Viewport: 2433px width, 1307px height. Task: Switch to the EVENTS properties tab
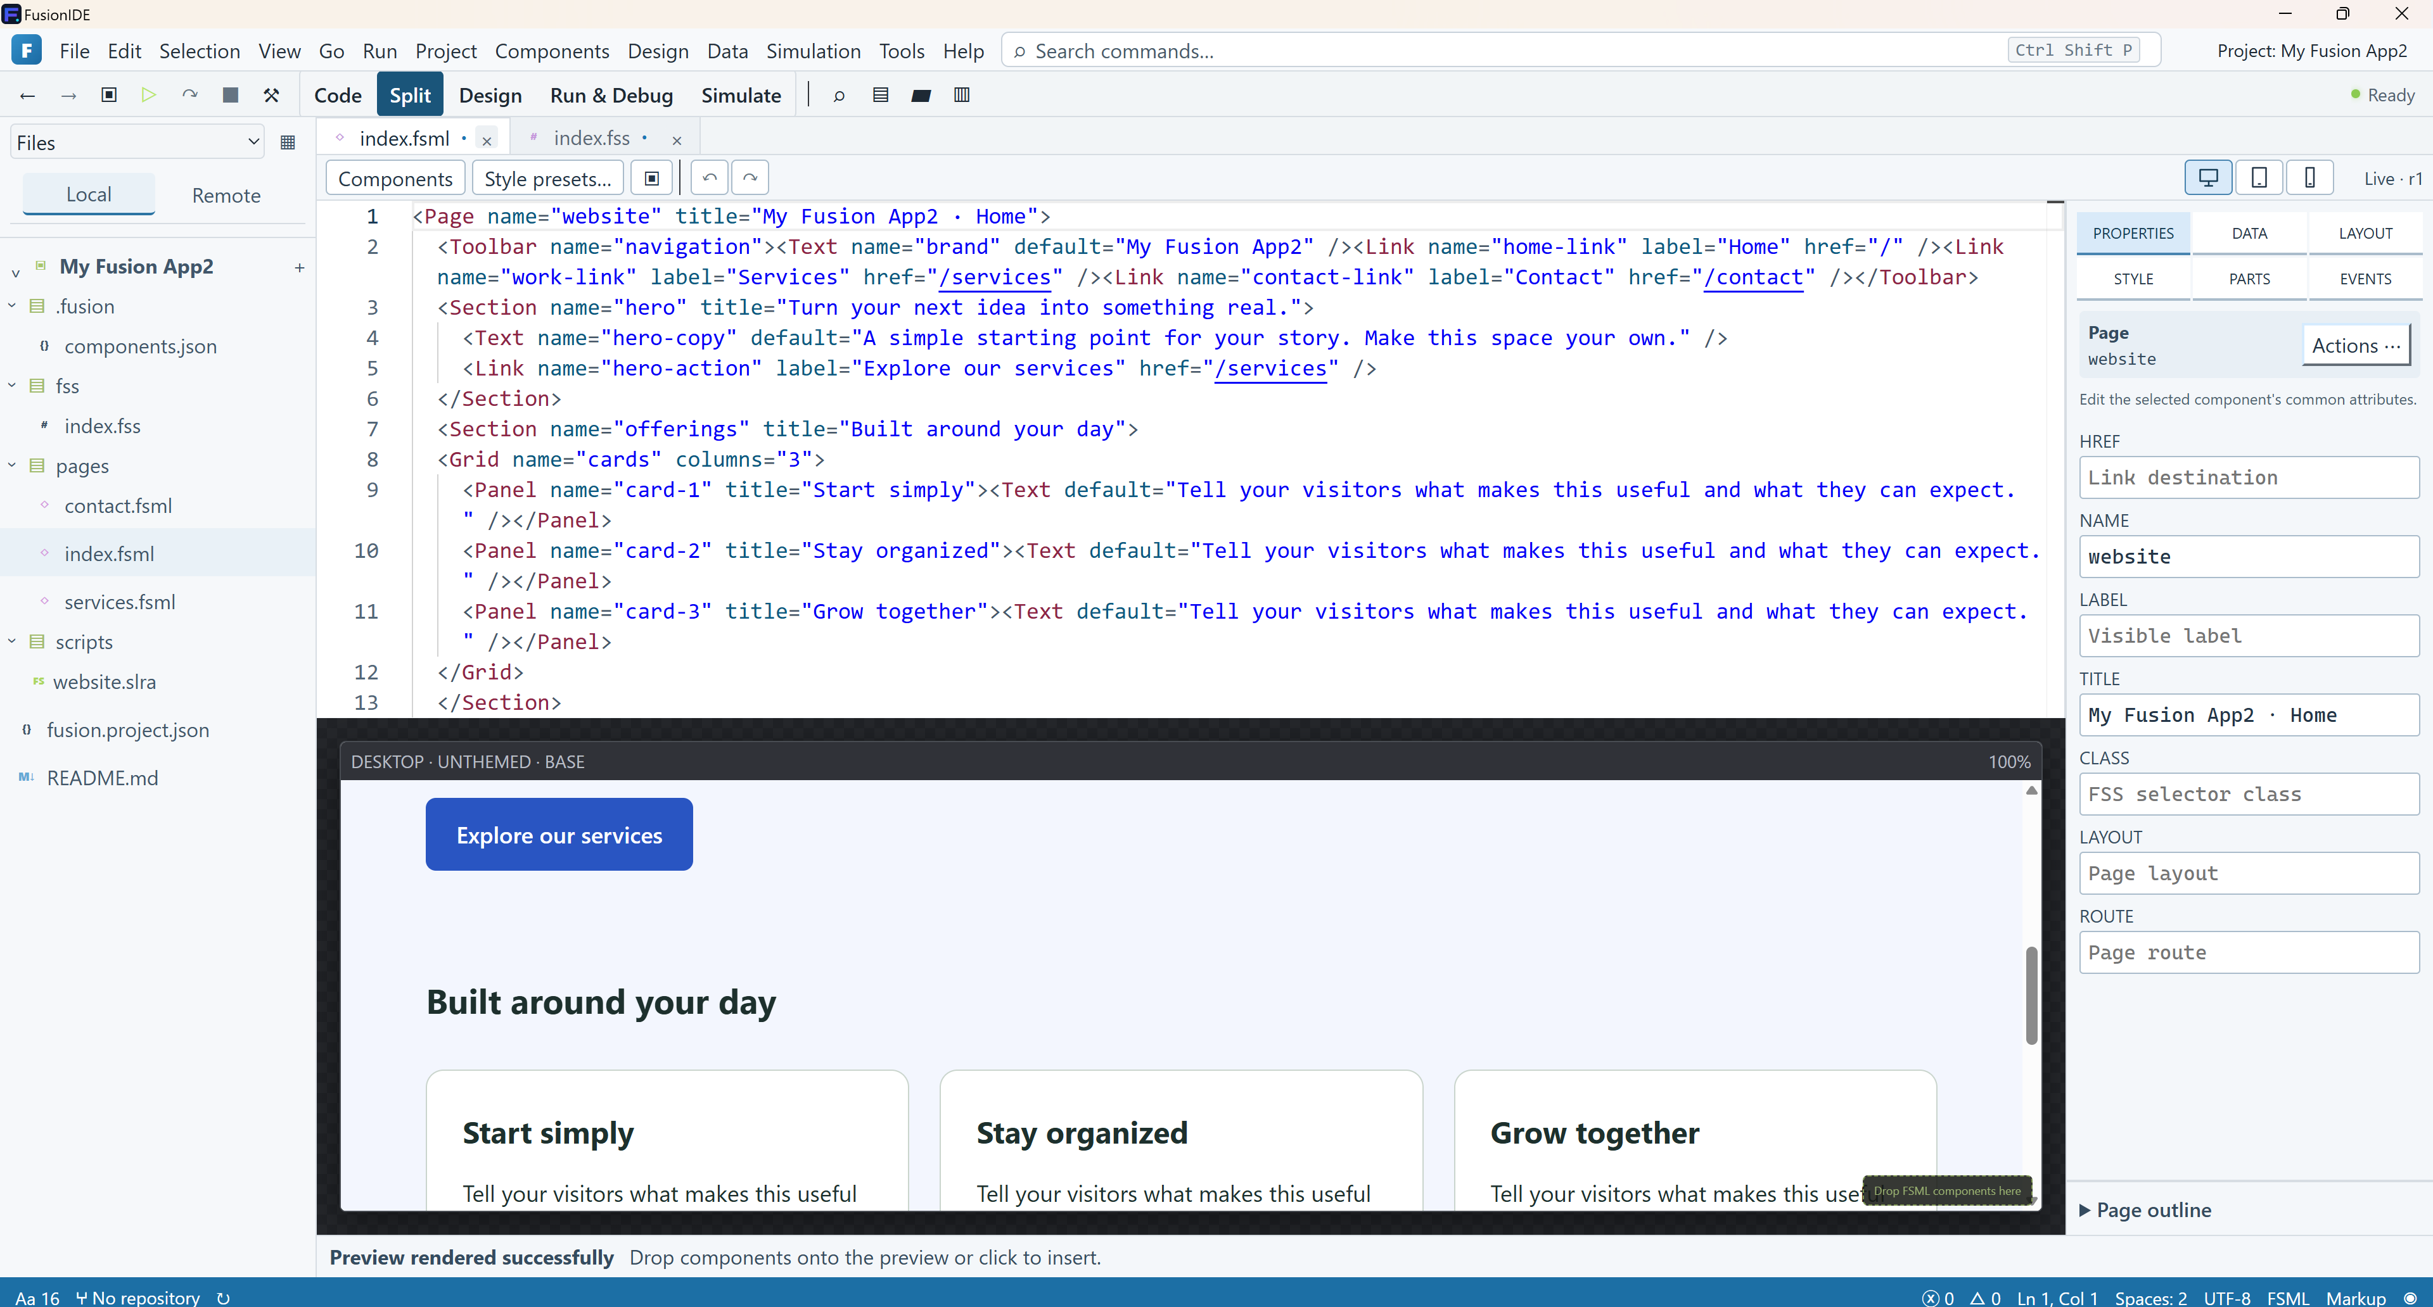click(x=2365, y=279)
